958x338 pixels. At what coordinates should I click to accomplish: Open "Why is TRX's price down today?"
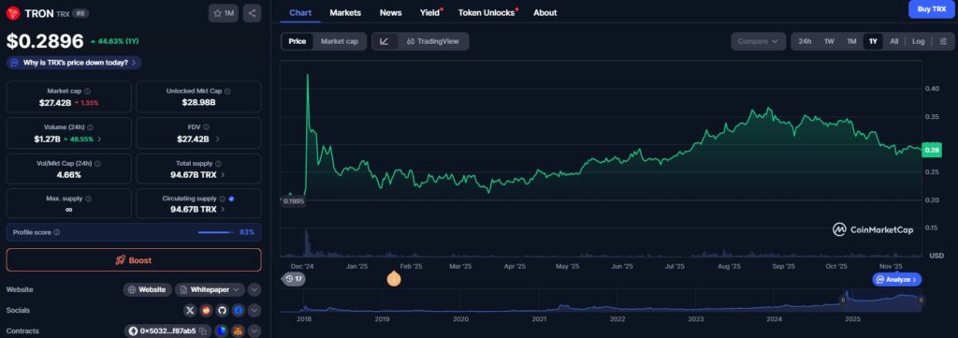74,63
